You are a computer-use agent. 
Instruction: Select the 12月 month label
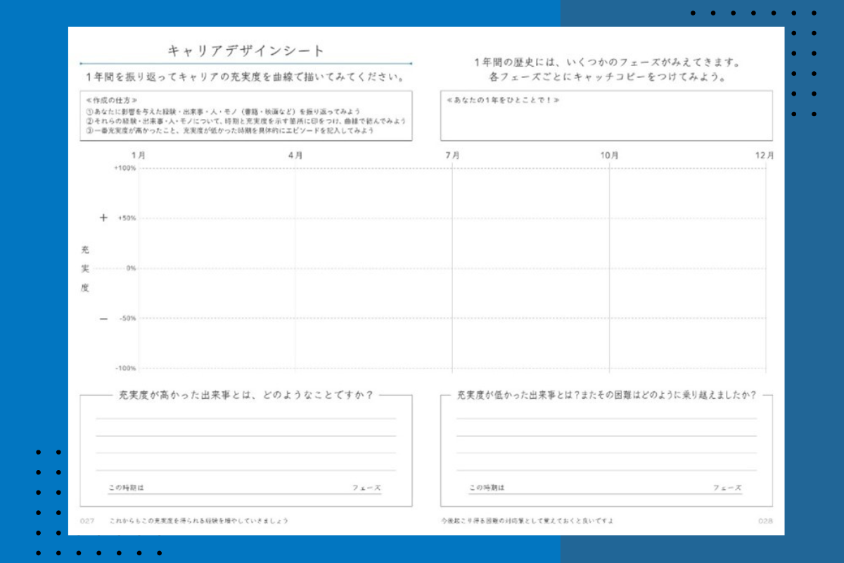tap(765, 156)
